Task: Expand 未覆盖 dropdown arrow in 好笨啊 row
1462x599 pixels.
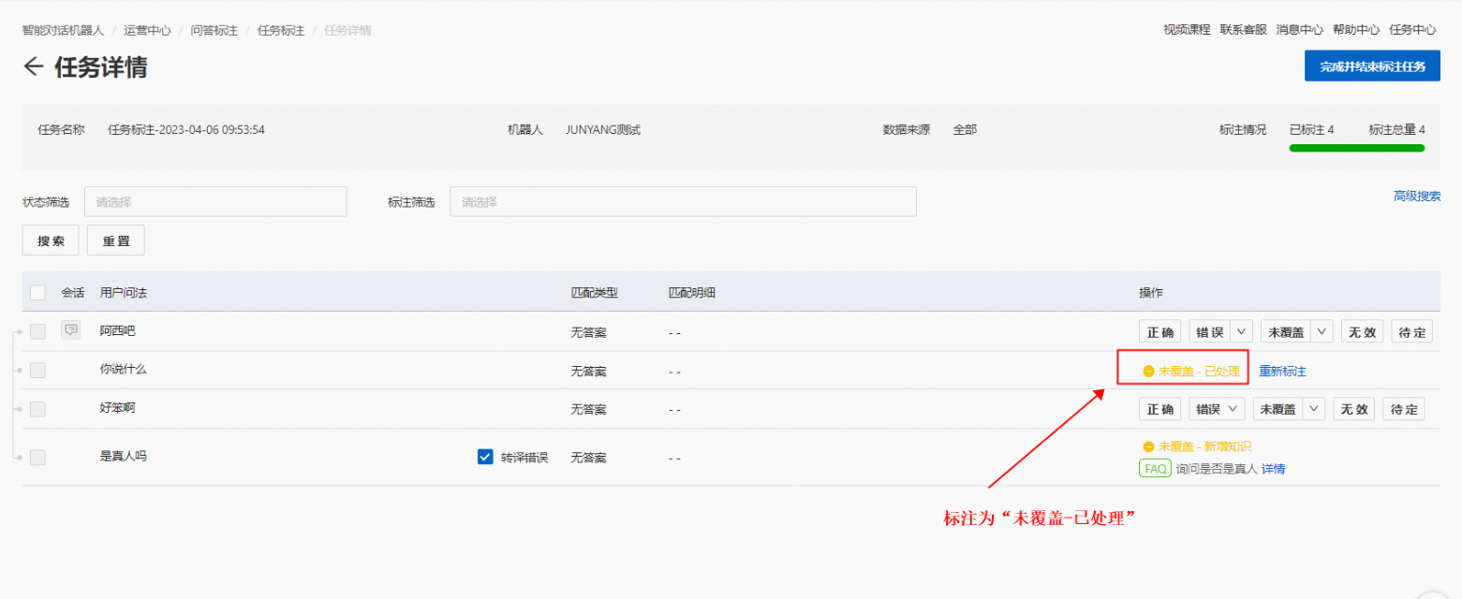Action: (1315, 409)
